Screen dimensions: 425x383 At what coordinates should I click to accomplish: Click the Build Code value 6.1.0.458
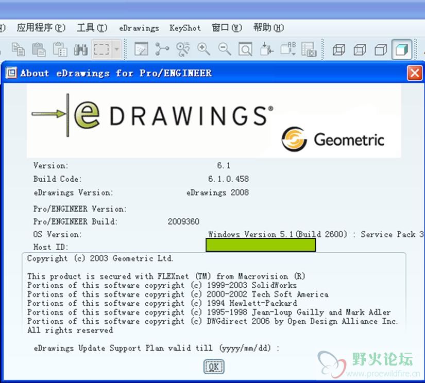click(228, 179)
